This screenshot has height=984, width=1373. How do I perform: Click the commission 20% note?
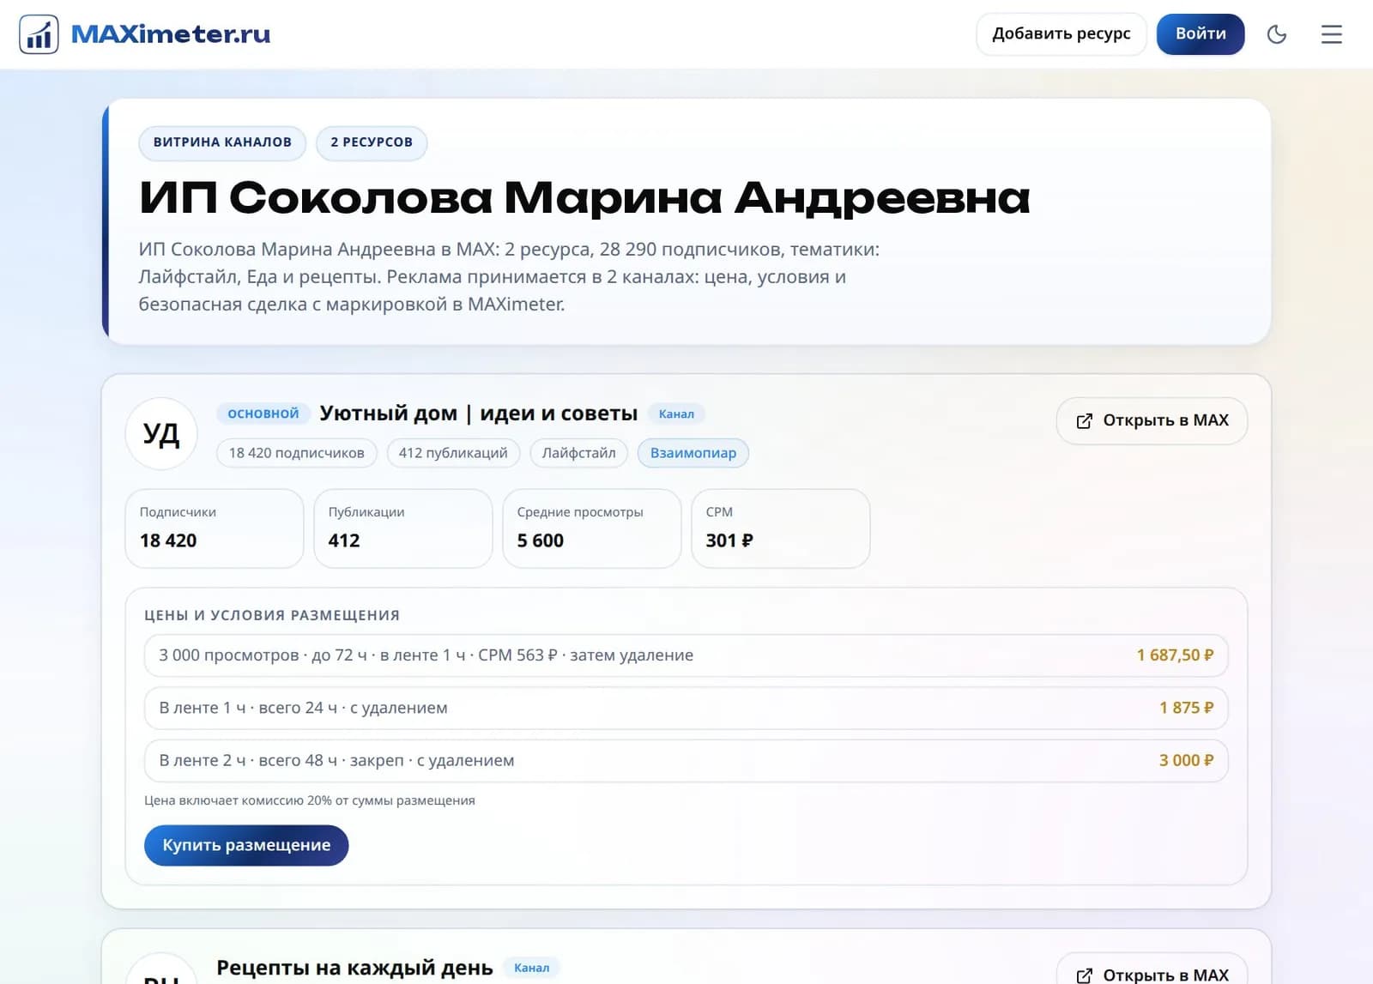[310, 800]
